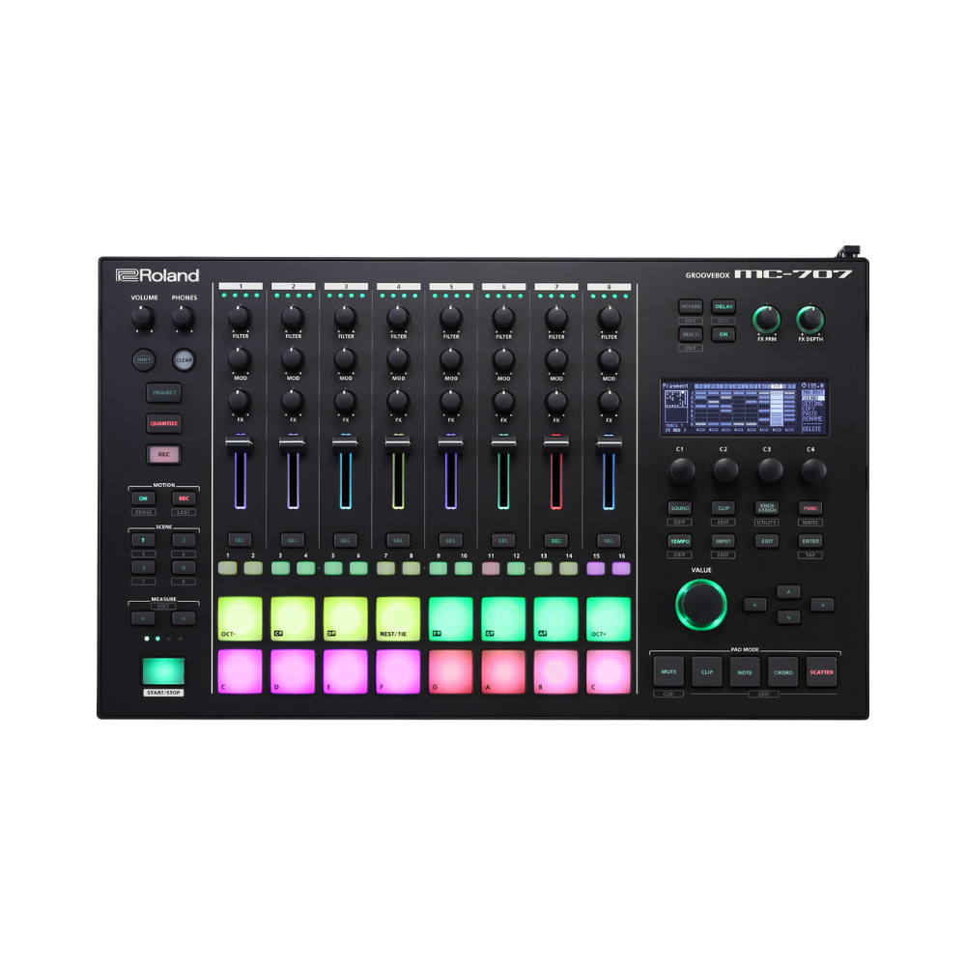Select DELETE from the track edit menu
Viewport: 966px width, 966px height.
pos(811,429)
